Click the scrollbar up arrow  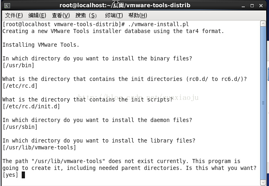pyautogui.click(x=263, y=23)
